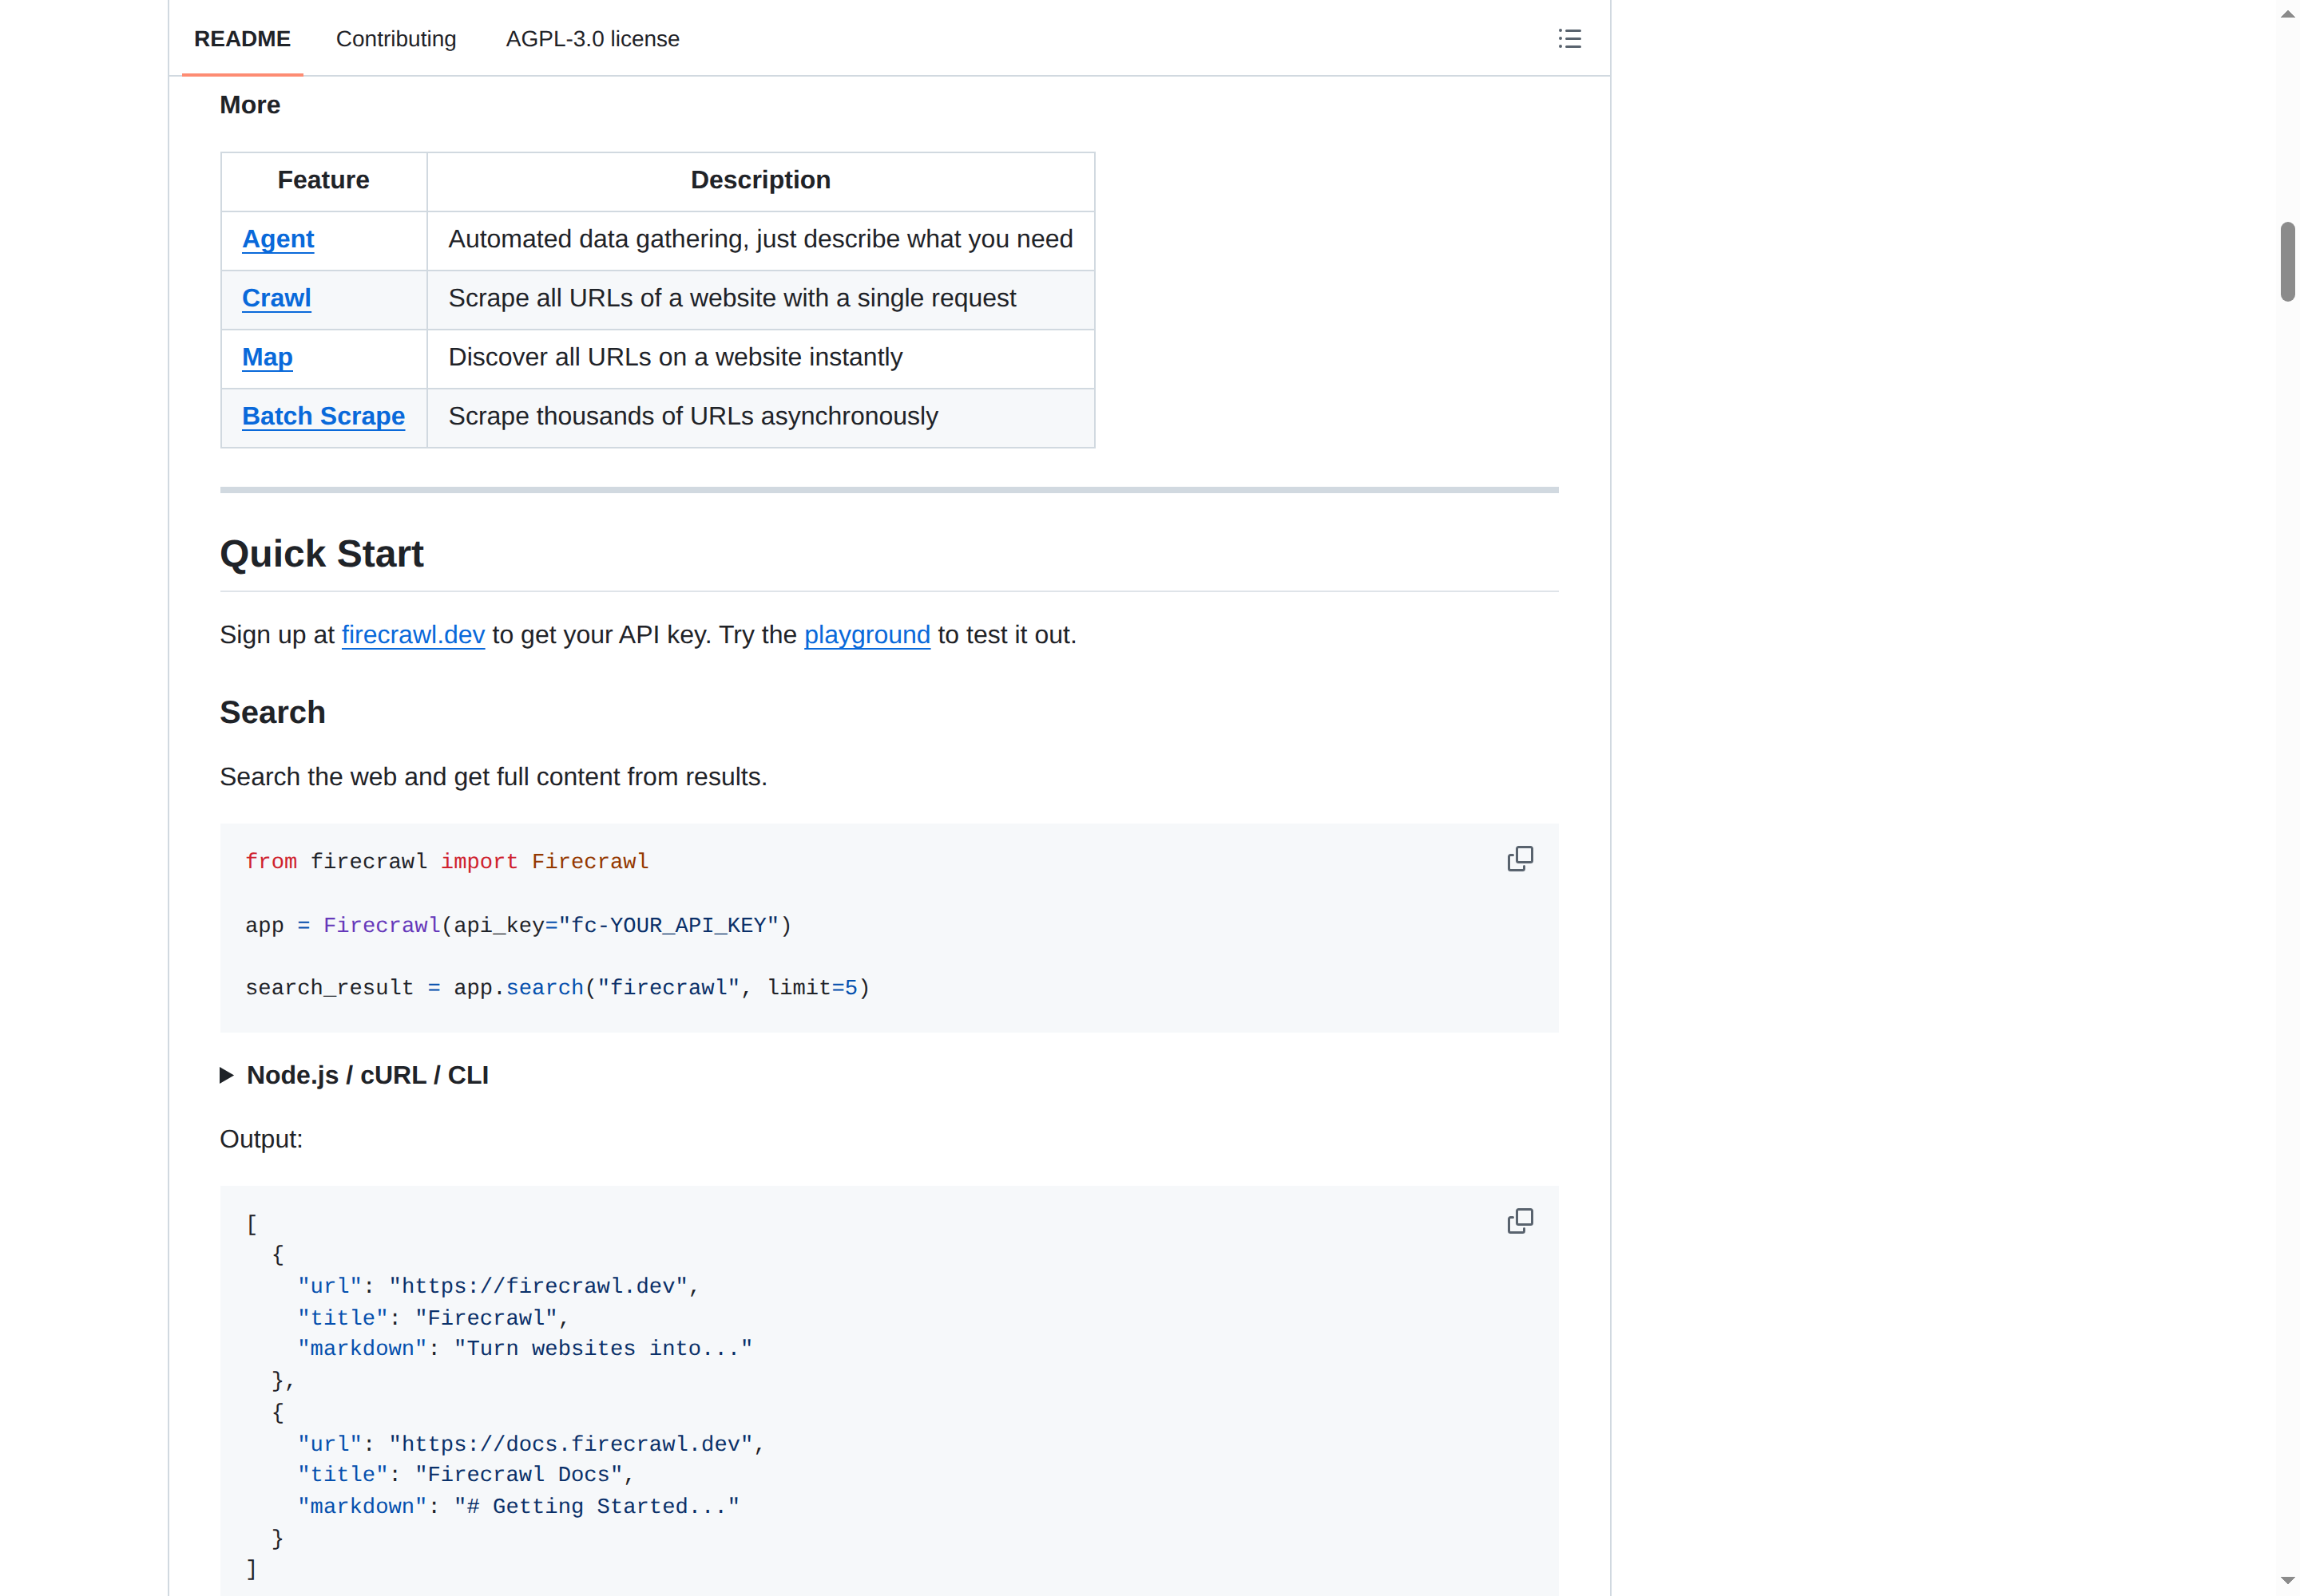Screen dimensions: 2300x1596
Task: Click the page scrollbar thumb
Action: click(x=2287, y=261)
